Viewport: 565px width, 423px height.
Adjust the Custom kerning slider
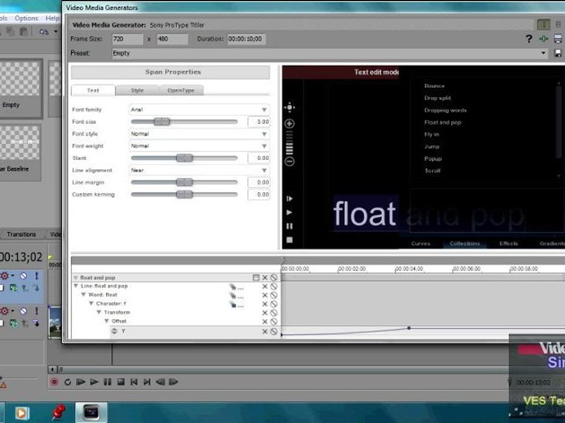coord(184,194)
